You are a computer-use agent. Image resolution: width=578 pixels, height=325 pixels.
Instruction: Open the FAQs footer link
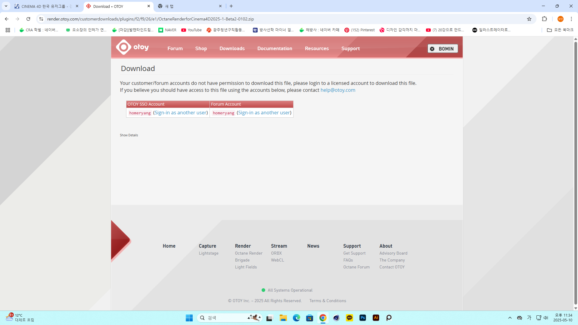[348, 260]
